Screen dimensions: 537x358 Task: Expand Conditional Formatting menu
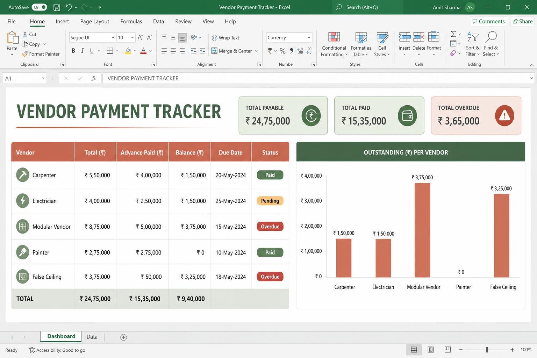click(334, 44)
